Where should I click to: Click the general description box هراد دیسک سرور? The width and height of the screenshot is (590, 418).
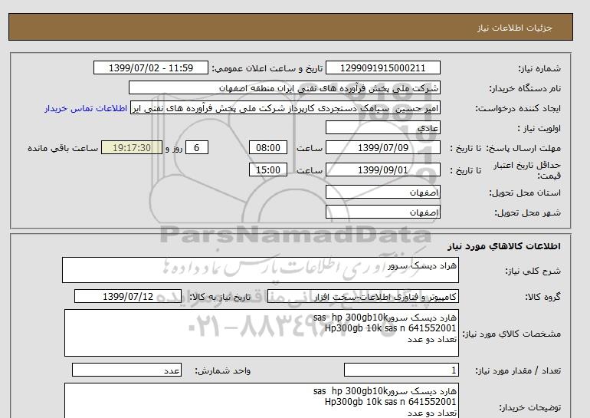(x=261, y=270)
